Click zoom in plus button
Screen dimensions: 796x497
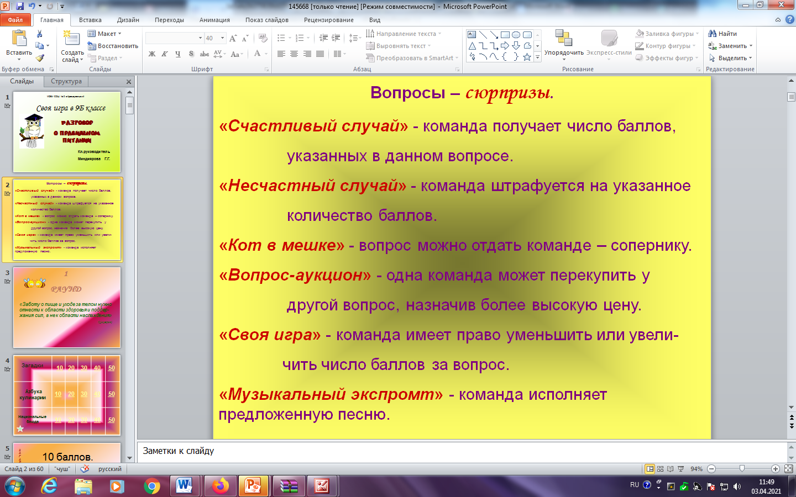[776, 469]
